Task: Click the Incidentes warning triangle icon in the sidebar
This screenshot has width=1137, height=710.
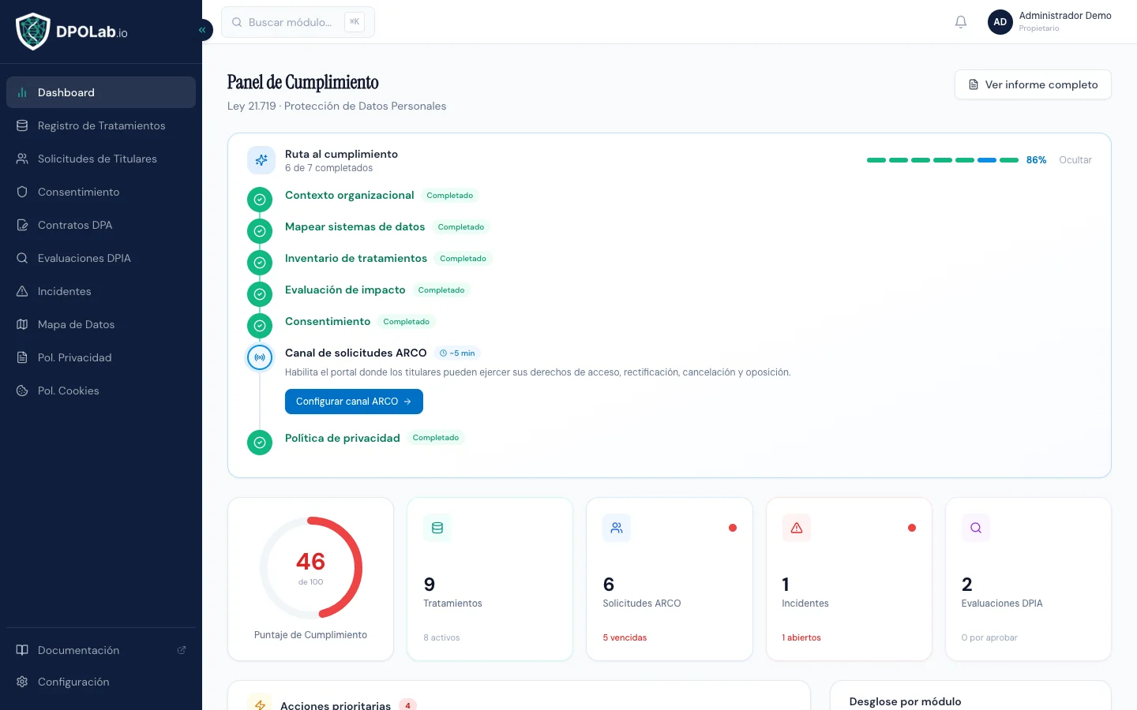Action: coord(22,291)
